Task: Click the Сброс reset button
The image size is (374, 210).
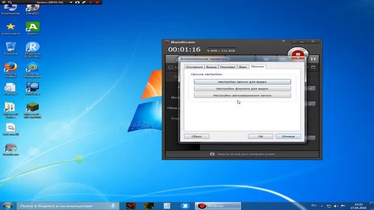Action: pyautogui.click(x=196, y=136)
